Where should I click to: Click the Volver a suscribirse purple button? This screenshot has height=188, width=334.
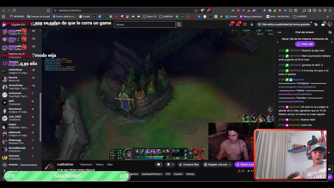click(x=244, y=164)
